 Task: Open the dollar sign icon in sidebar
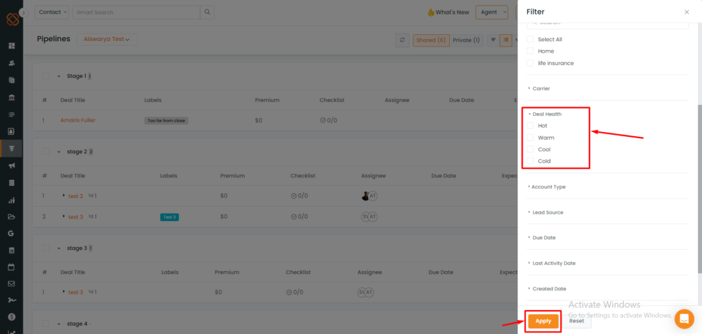point(12,317)
